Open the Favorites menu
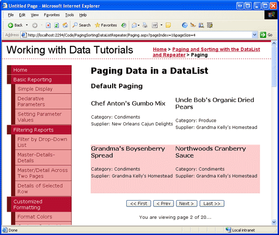 pyautogui.click(x=52, y=15)
